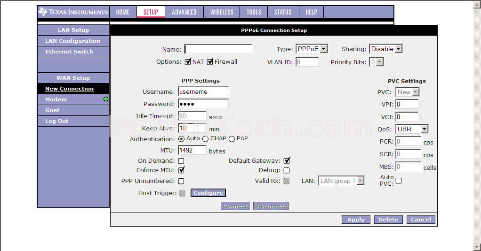Image resolution: width=481 pixels, height=251 pixels.
Task: Click the Texas Instruments logo
Action: click(73, 12)
